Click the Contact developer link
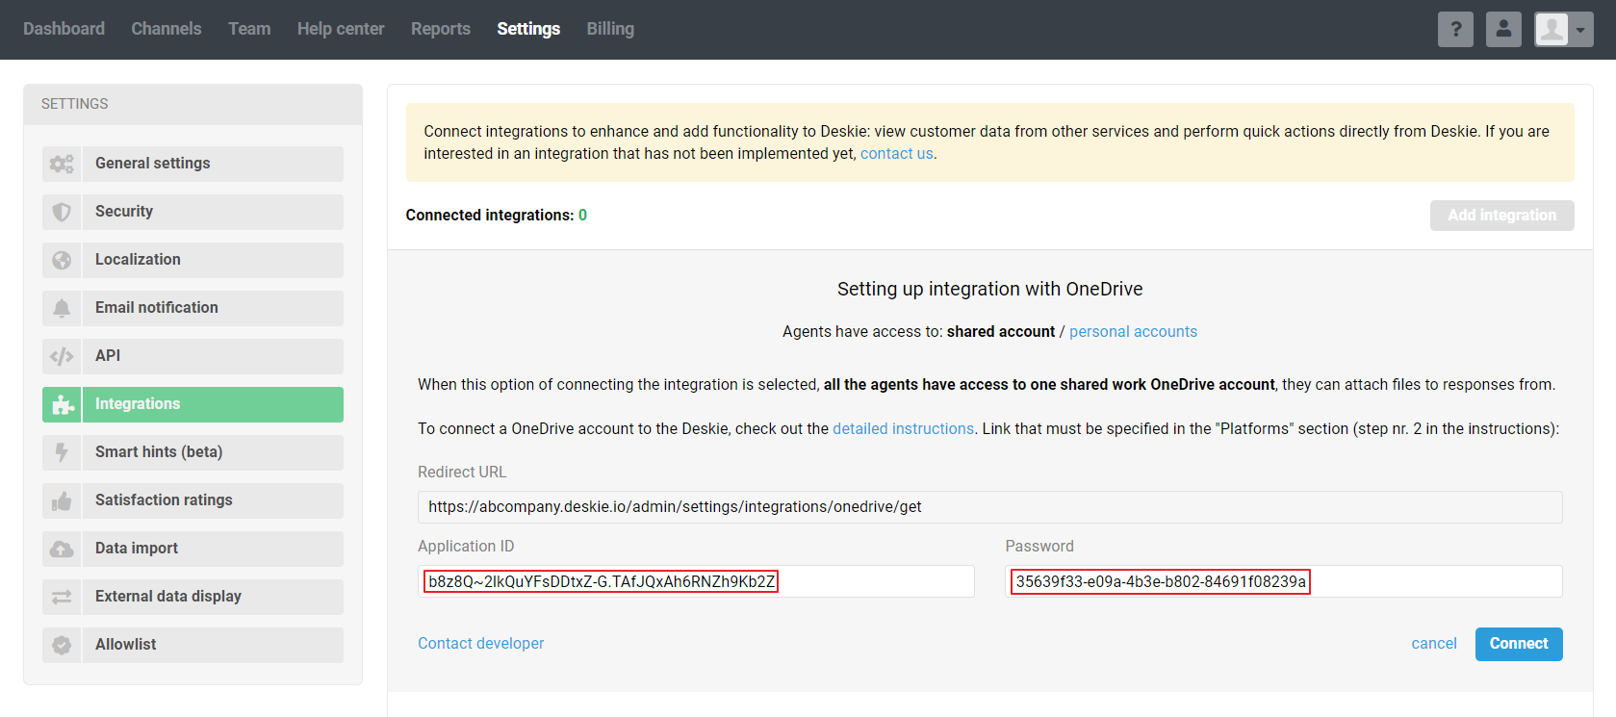Viewport: 1616px width, 717px height. tap(480, 644)
